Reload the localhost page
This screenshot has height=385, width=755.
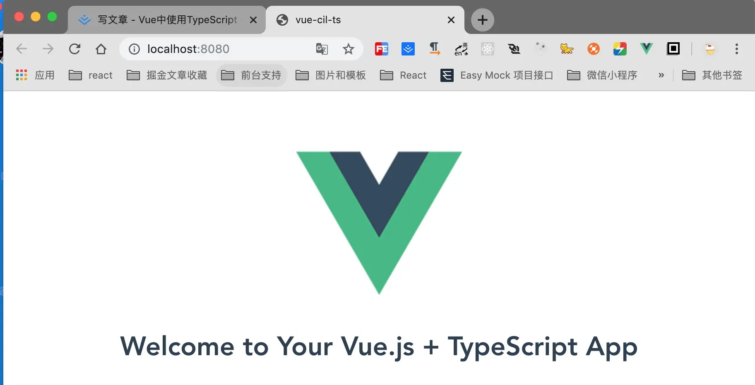tap(75, 49)
